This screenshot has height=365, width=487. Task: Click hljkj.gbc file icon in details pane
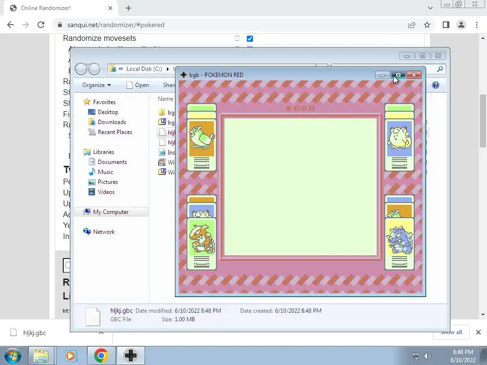point(93,316)
